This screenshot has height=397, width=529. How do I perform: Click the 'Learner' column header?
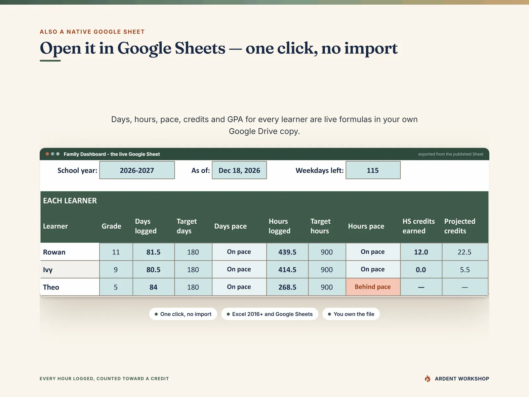click(55, 226)
